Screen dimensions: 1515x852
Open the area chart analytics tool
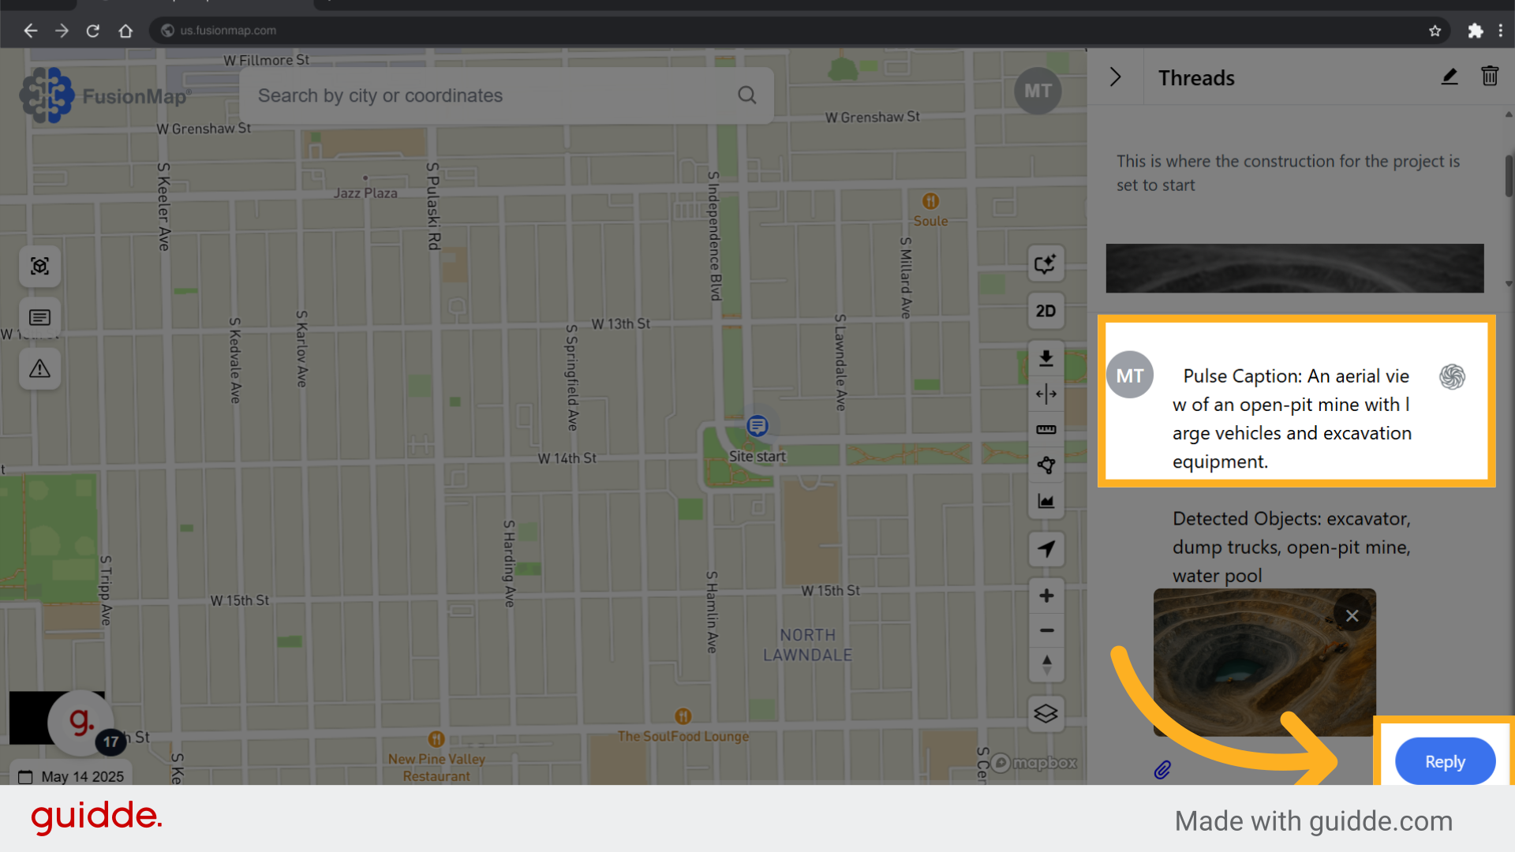1046,501
